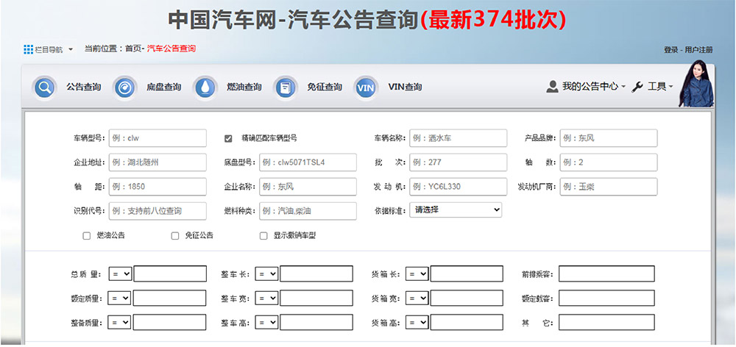736x347 pixels.
Task: Click the 整车高 value box
Action: click(316, 322)
